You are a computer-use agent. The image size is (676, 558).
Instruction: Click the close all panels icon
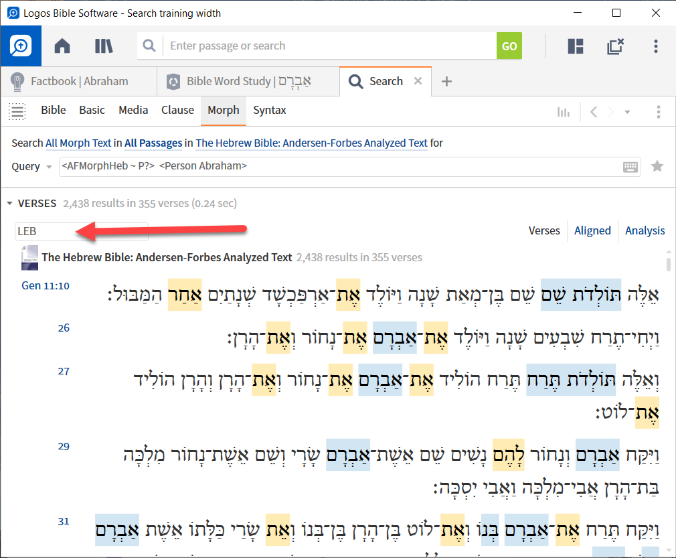tap(615, 46)
